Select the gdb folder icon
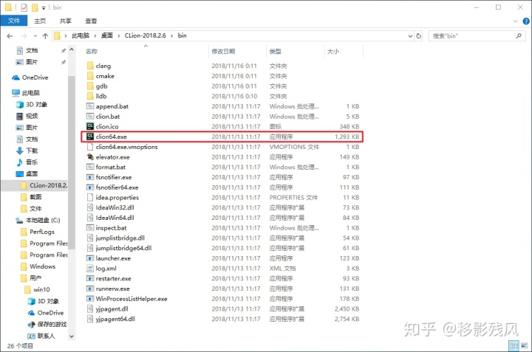532x352 pixels. tap(90, 86)
